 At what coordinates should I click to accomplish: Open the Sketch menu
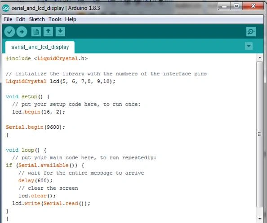coord(37,19)
